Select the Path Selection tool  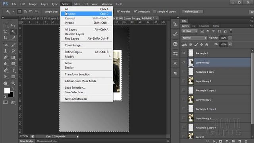coord(5,77)
